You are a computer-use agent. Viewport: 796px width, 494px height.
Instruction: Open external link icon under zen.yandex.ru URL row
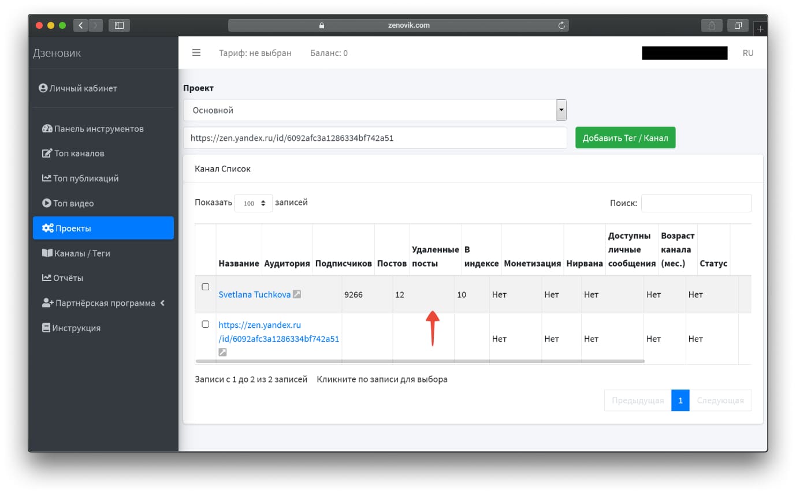pyautogui.click(x=222, y=352)
